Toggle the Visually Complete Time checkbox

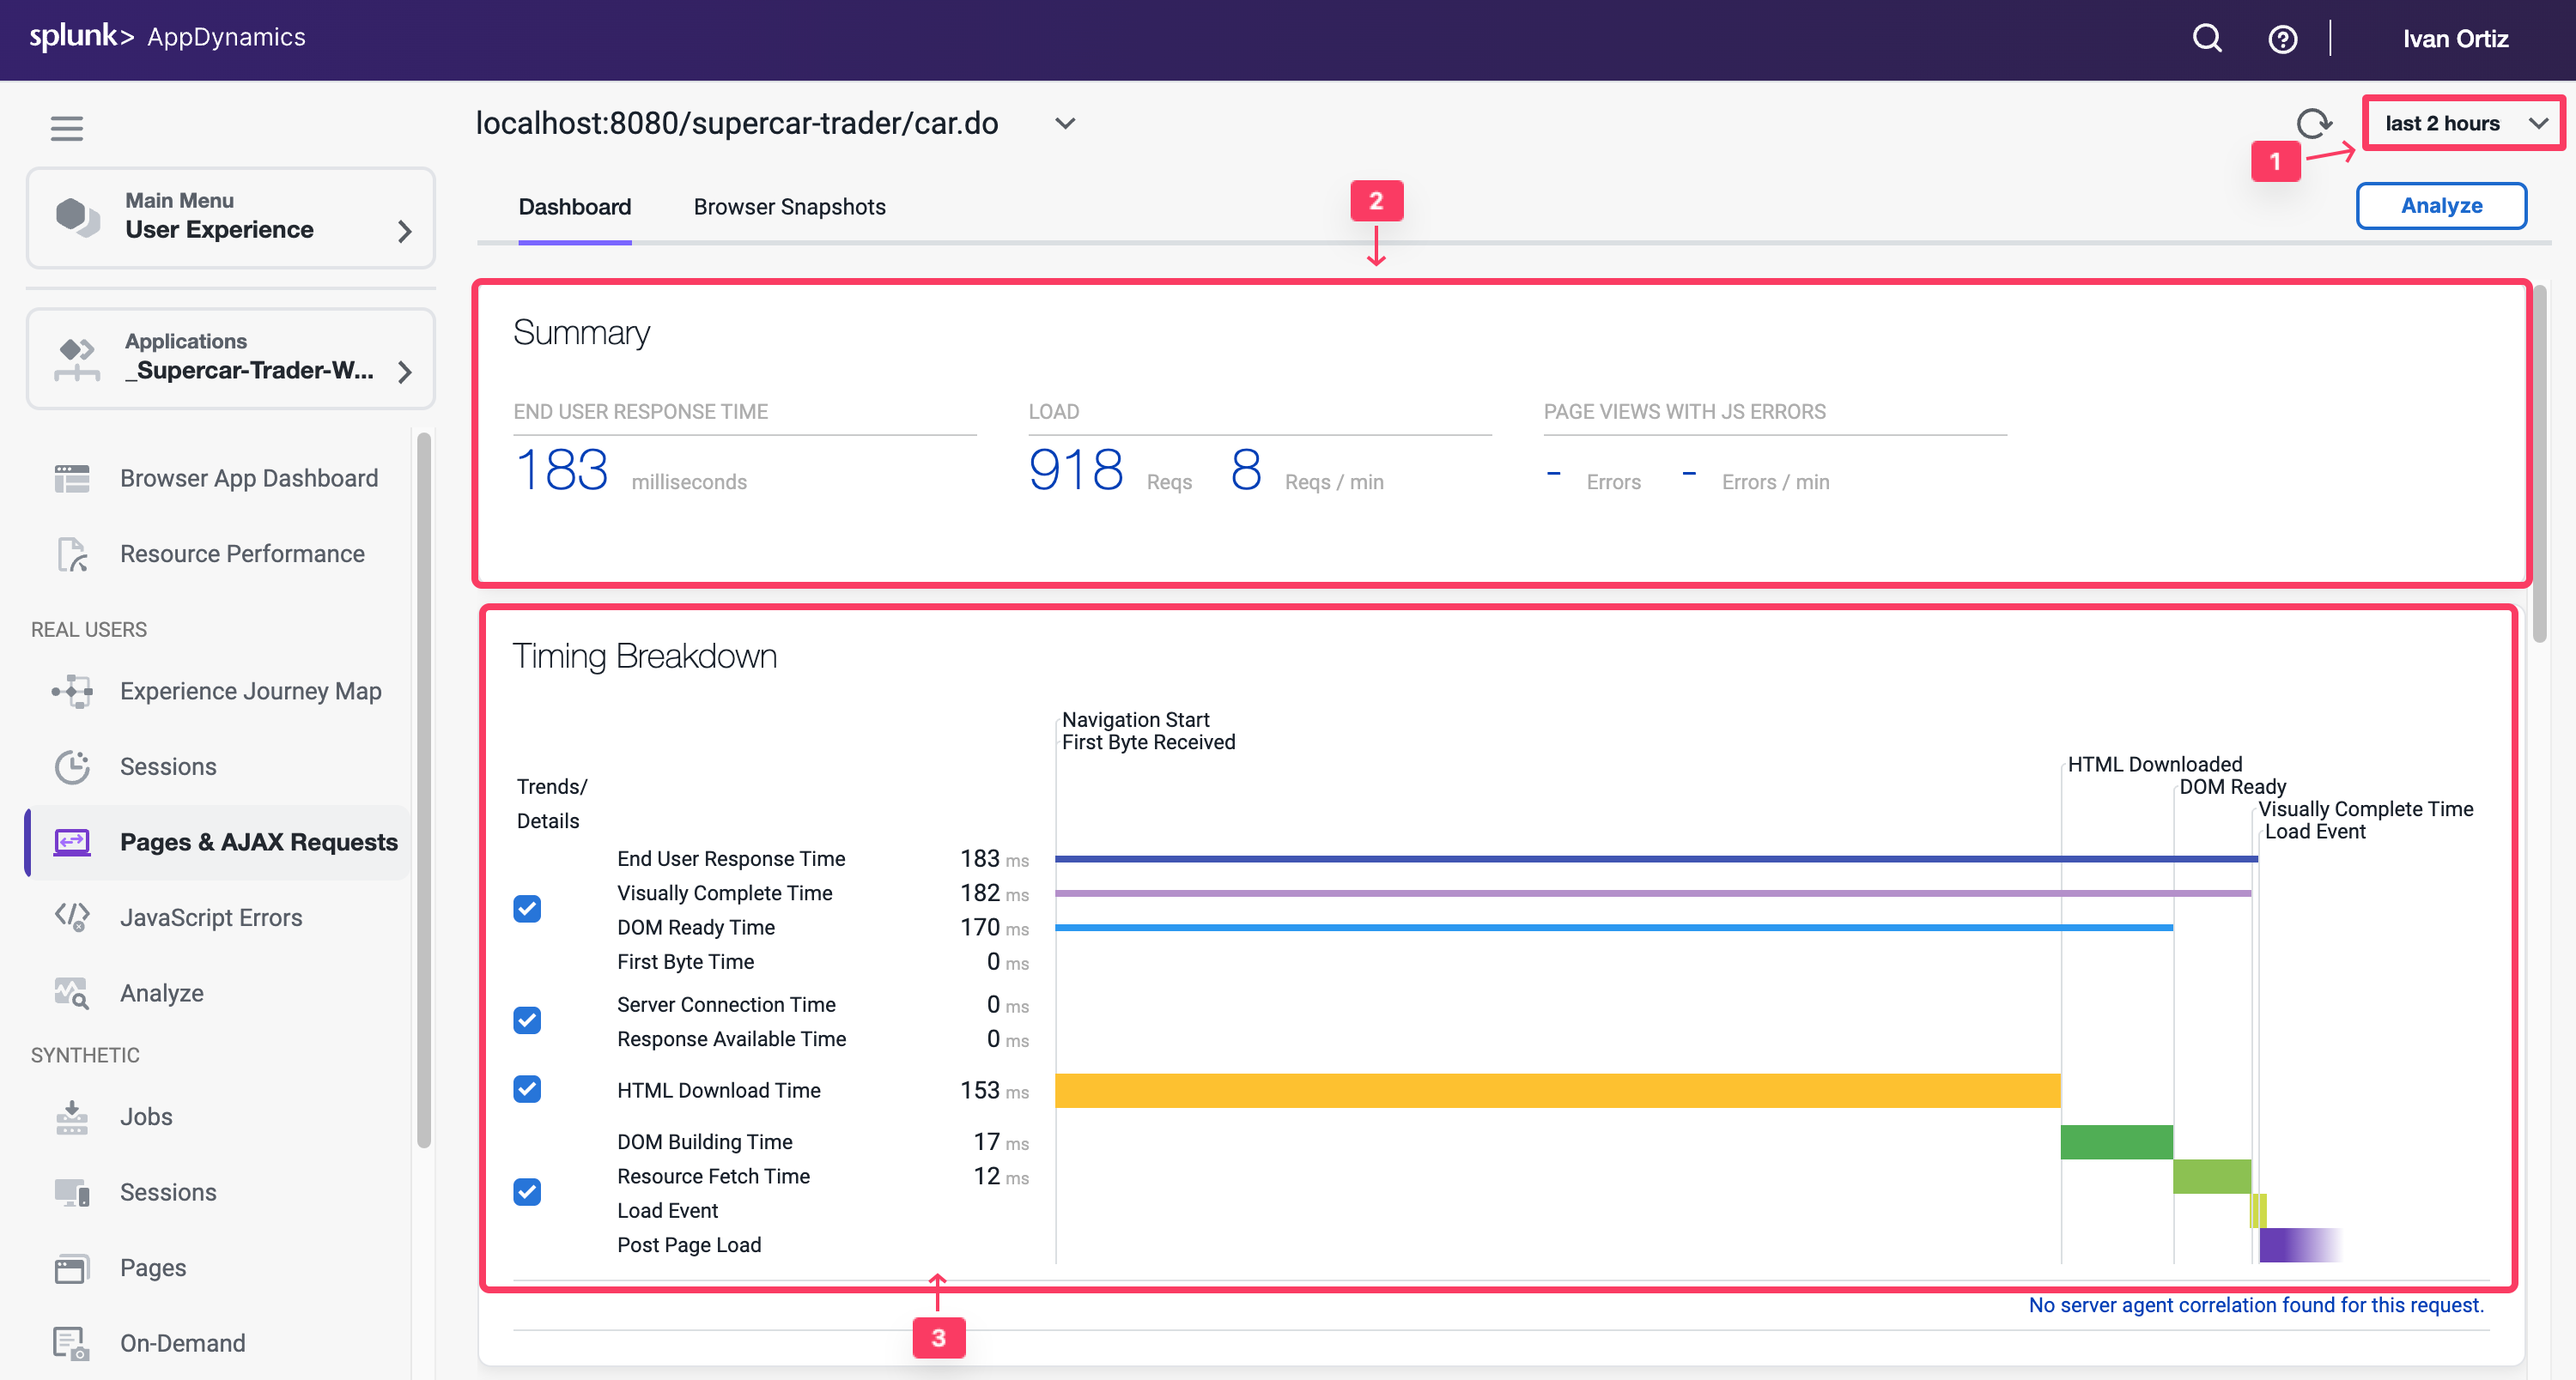527,908
